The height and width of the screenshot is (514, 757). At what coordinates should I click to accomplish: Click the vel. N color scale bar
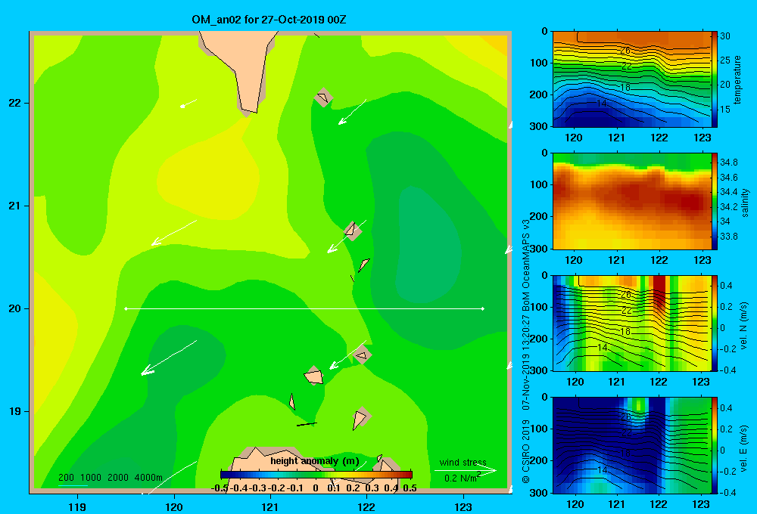pyautogui.click(x=715, y=323)
